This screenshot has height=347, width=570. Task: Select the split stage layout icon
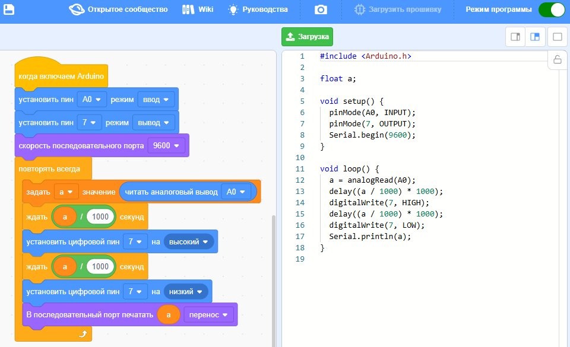point(535,37)
